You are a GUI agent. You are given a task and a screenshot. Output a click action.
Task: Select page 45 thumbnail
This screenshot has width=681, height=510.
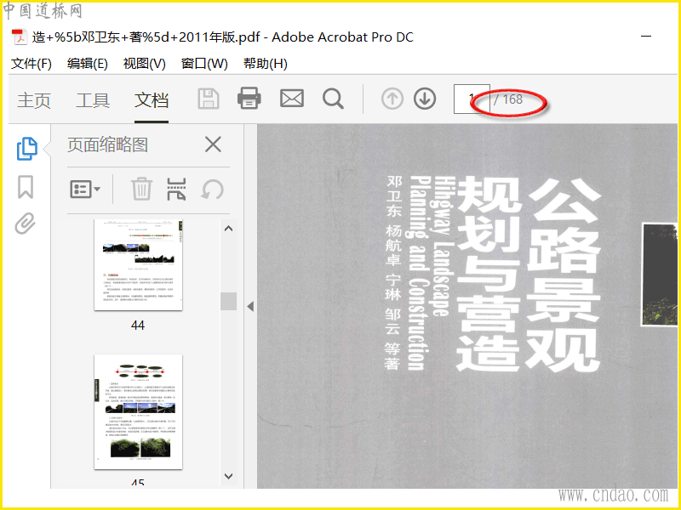pos(139,411)
